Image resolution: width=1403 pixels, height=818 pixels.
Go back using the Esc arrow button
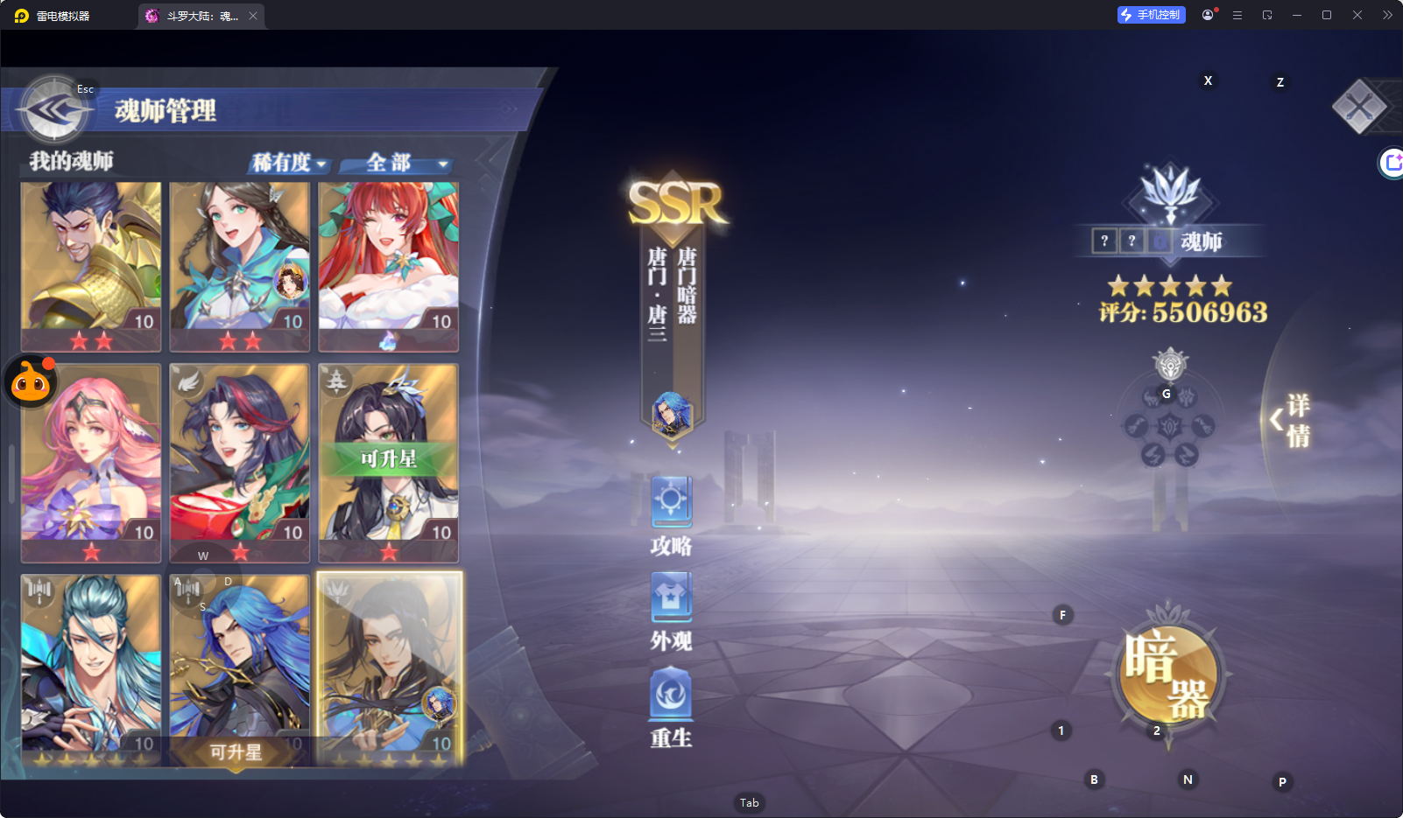tap(54, 110)
